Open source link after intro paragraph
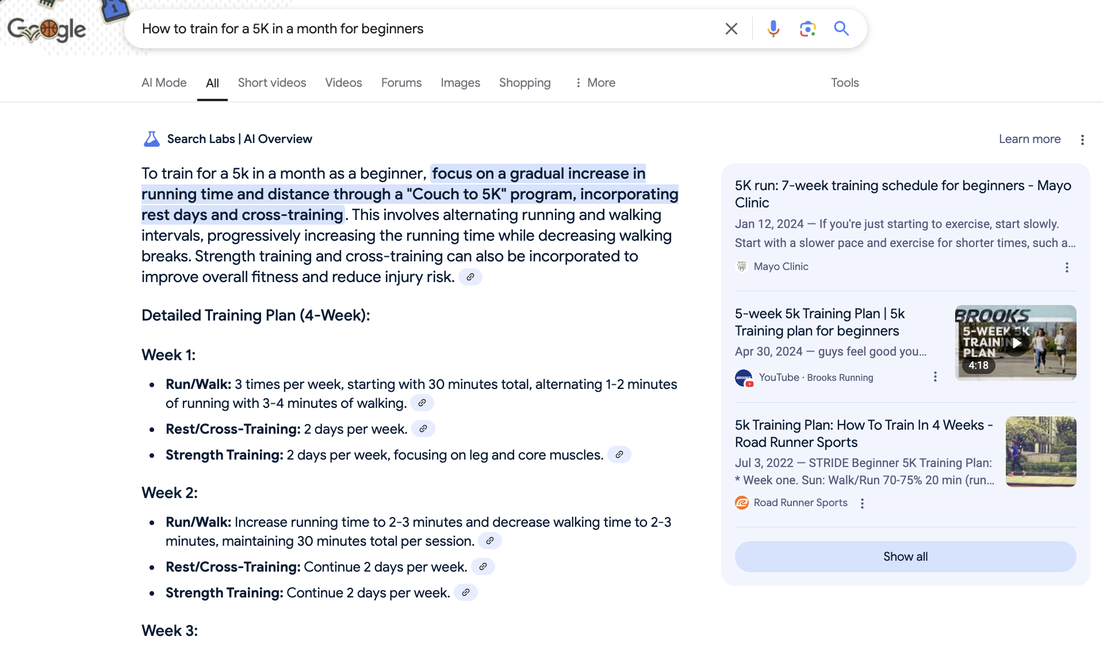This screenshot has width=1103, height=648. [x=470, y=277]
